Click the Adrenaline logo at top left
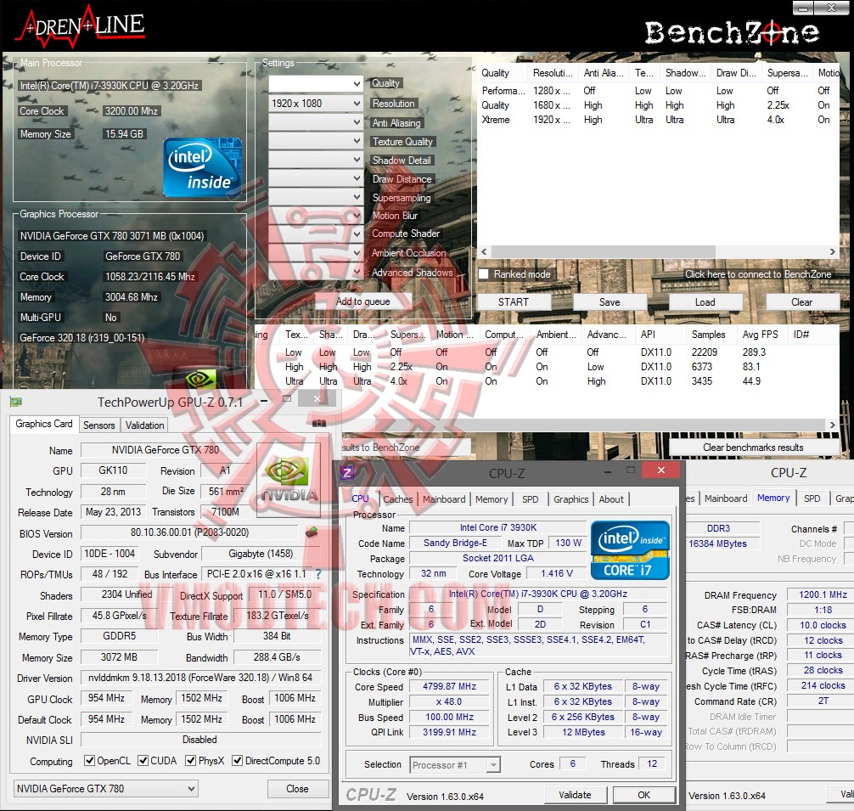 (80, 26)
